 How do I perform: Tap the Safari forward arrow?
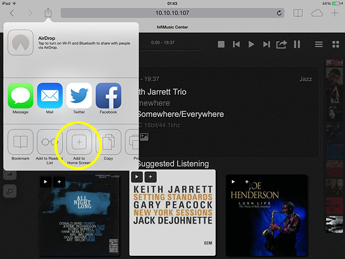(30, 13)
